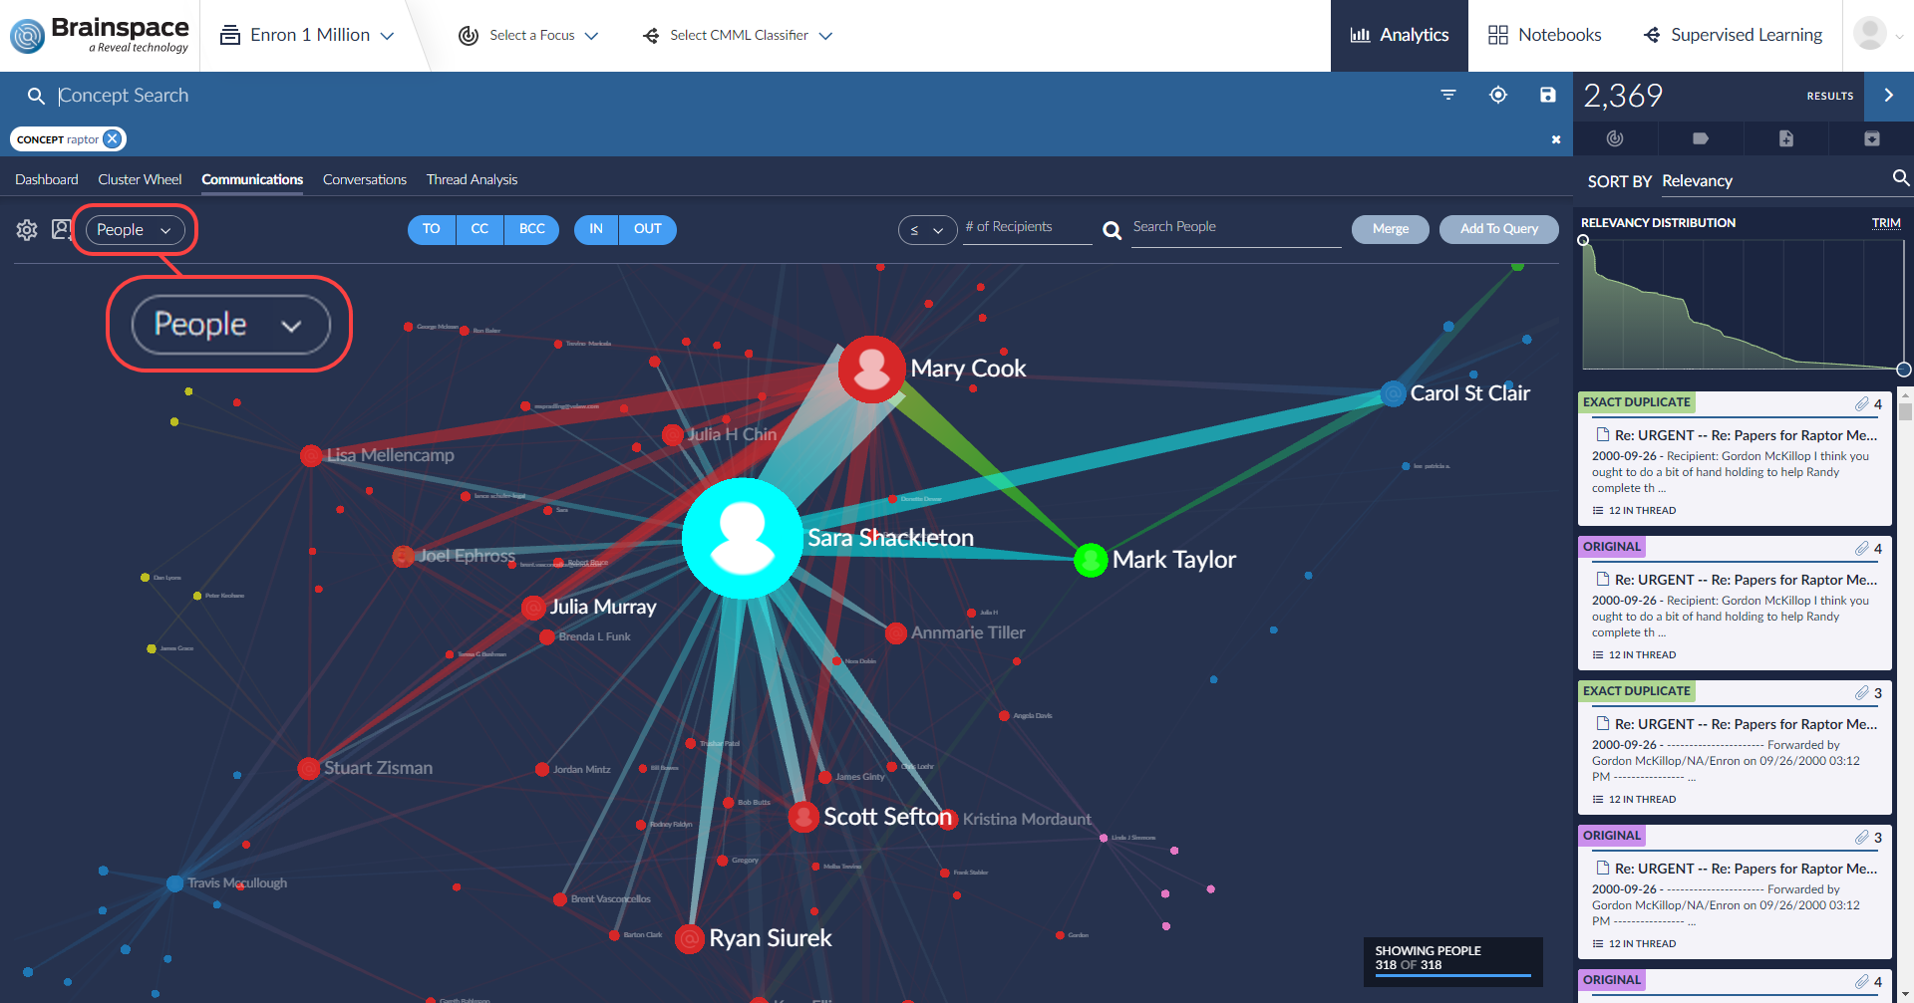Switch to the Conversations tab
This screenshot has height=1003, width=1914.
[x=365, y=179]
